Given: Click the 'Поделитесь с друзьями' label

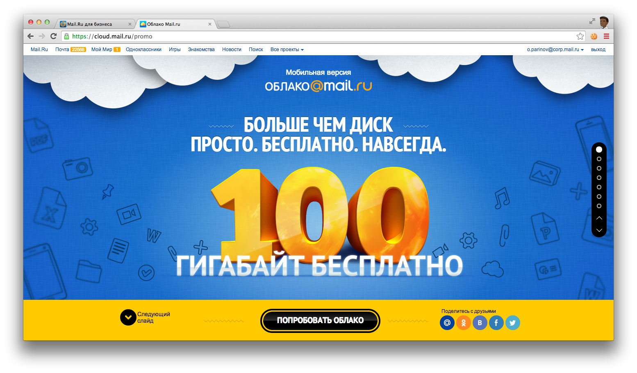Looking at the screenshot, I should pyautogui.click(x=469, y=311).
